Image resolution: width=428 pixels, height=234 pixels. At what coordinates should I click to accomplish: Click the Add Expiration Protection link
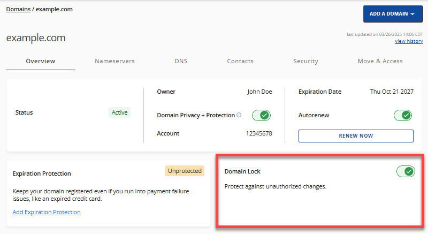[47, 212]
